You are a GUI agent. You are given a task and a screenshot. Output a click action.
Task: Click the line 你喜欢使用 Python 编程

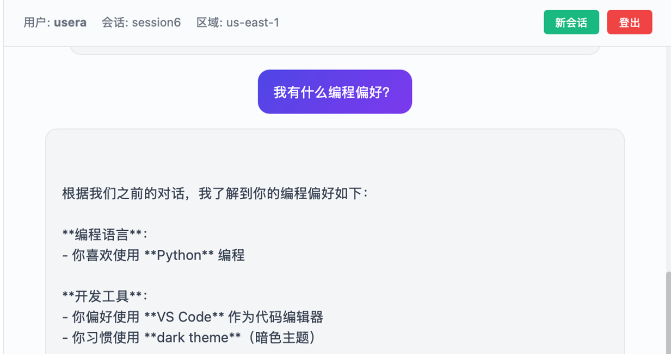(153, 255)
